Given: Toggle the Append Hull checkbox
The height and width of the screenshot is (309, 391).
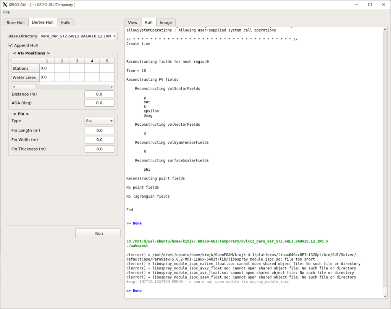Looking at the screenshot, I should click(11, 45).
